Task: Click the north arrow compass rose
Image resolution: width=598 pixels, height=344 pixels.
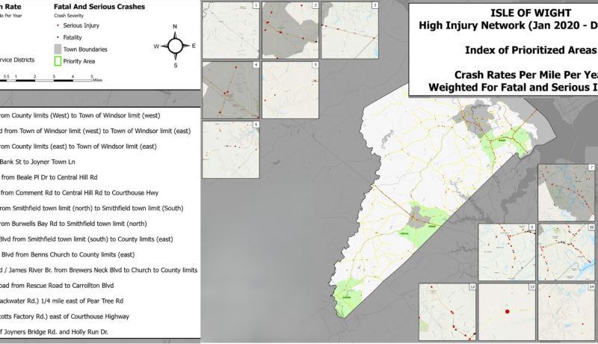Action: pos(175,46)
